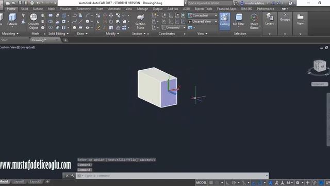Open the Annotate ribbon tab
This screenshot has width=330, height=186.
click(x=114, y=9)
